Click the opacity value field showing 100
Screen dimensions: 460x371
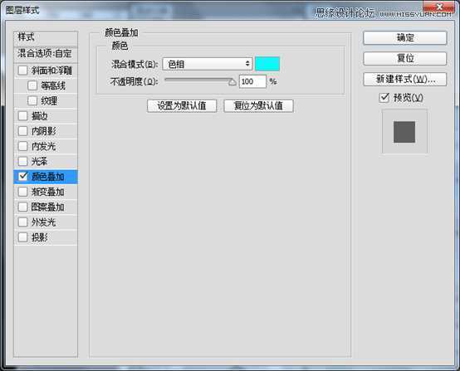tap(252, 81)
